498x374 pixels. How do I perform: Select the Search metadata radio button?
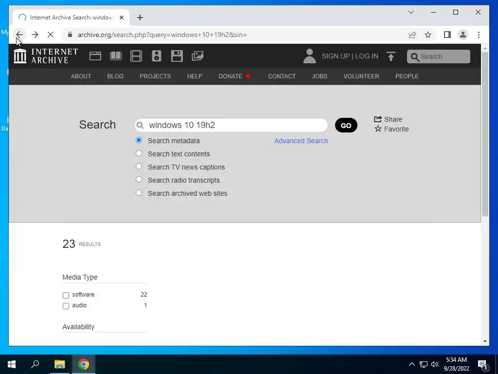click(139, 140)
